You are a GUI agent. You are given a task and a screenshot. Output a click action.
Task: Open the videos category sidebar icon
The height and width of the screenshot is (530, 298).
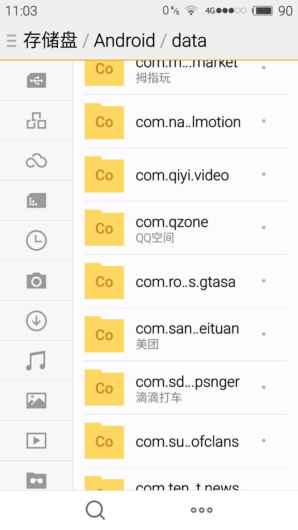(36, 441)
